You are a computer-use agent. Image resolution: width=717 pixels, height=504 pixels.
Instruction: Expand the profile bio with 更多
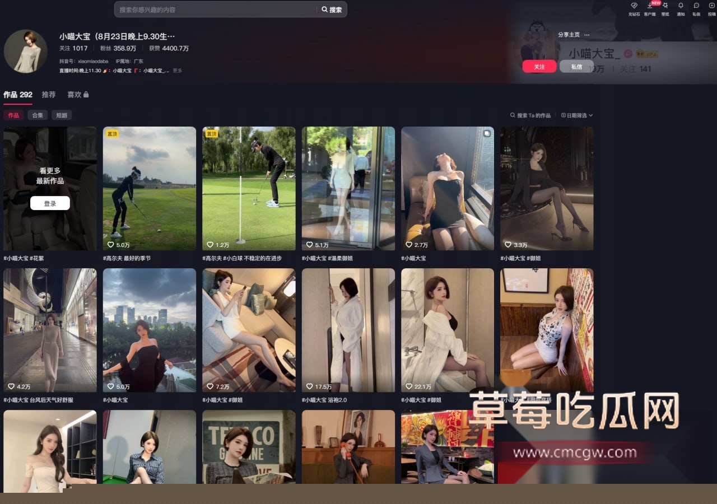(x=177, y=71)
